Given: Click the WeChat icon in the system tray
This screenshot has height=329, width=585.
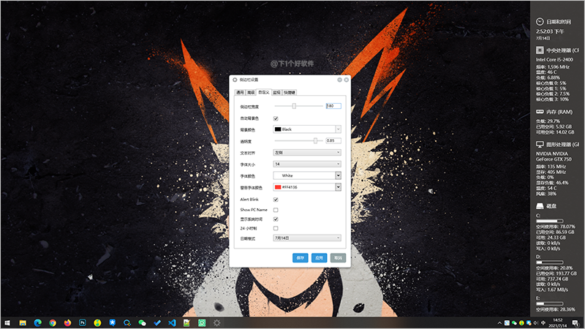Looking at the screenshot, I should (x=514, y=323).
